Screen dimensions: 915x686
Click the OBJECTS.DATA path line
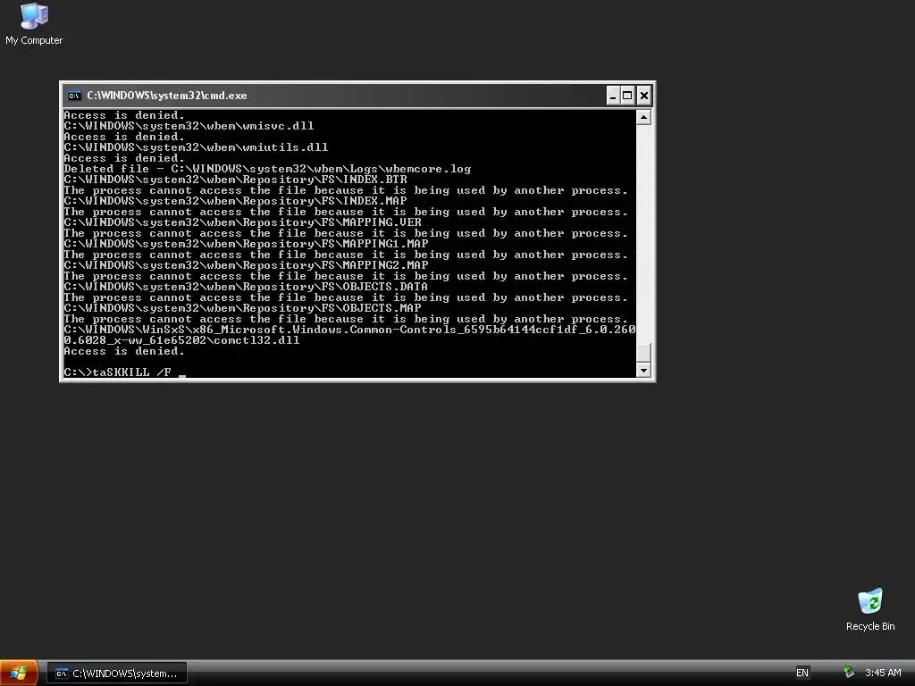click(x=246, y=287)
